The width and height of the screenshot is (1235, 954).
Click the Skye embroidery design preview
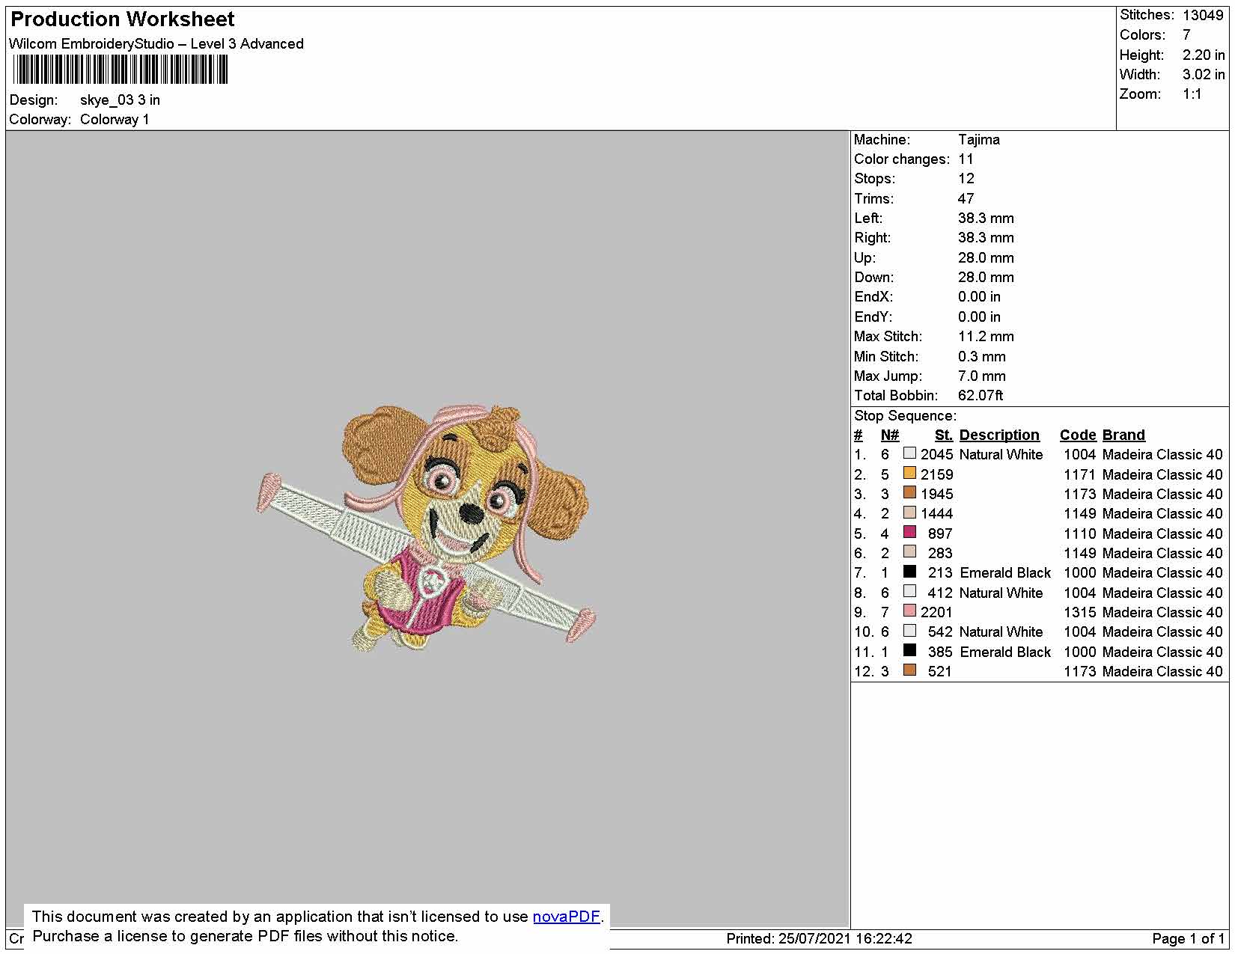pyautogui.click(x=426, y=528)
